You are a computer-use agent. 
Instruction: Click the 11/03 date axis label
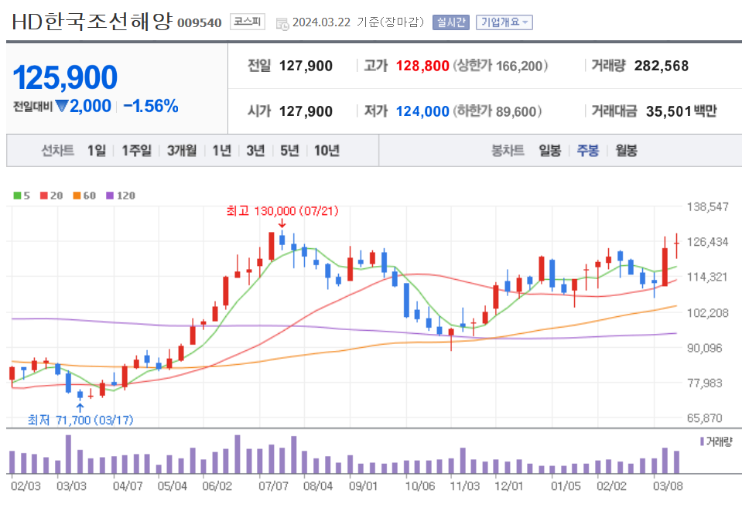(x=465, y=486)
